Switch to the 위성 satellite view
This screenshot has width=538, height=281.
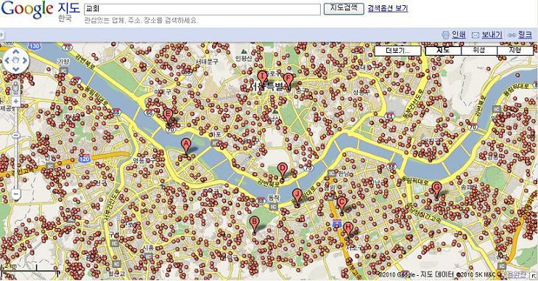pyautogui.click(x=479, y=51)
